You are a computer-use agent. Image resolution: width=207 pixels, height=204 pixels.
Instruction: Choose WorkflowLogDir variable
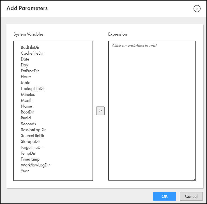(35, 165)
